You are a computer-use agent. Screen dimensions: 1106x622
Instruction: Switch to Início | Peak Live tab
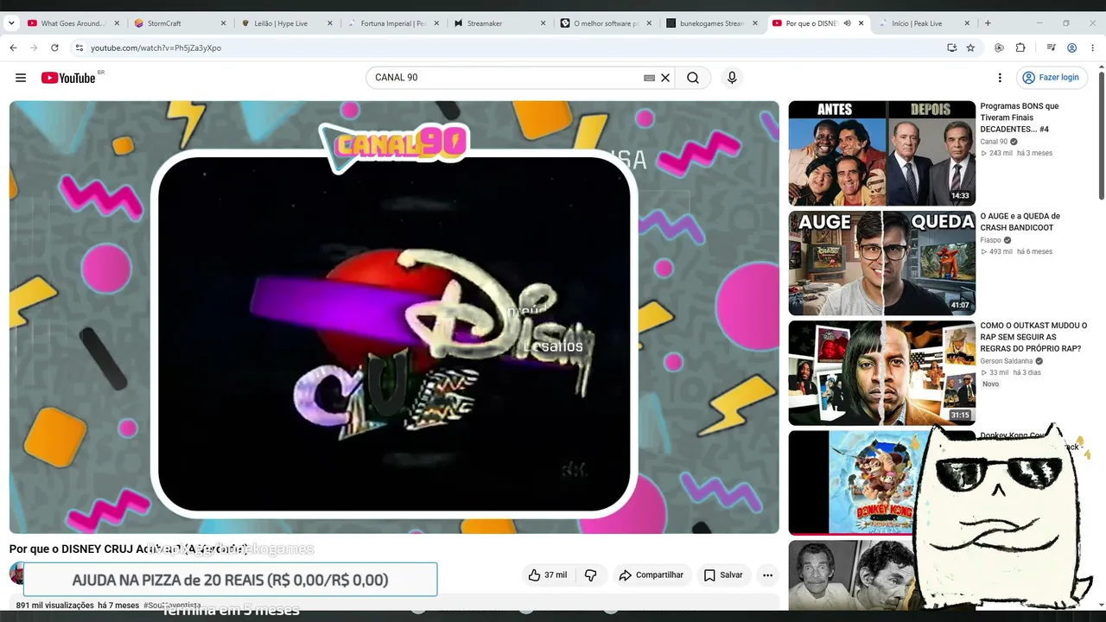923,23
